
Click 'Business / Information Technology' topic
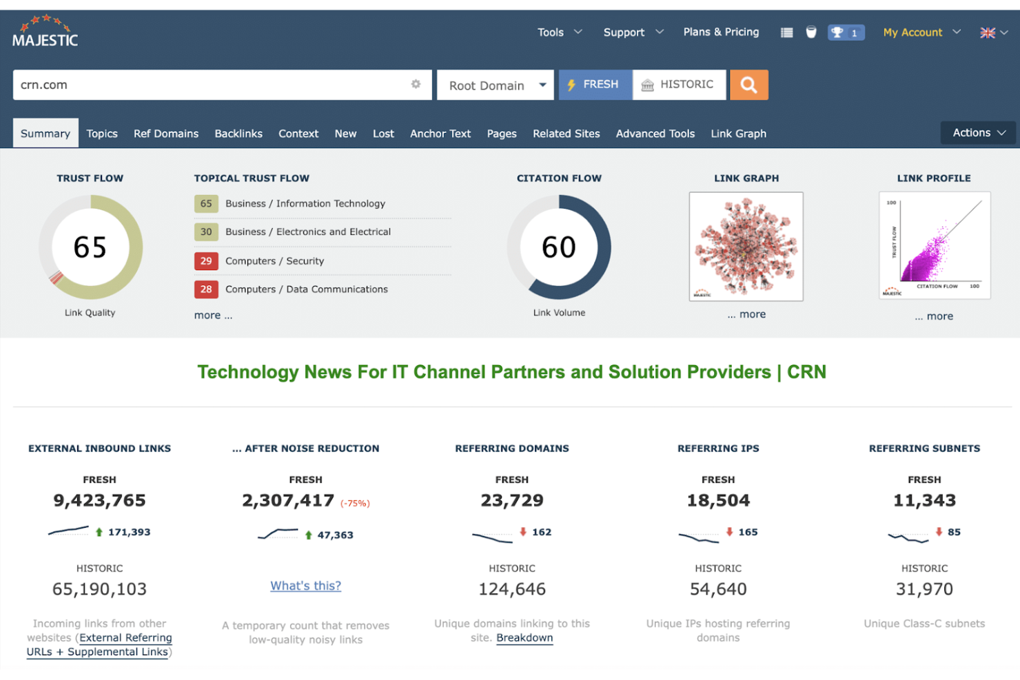[305, 204]
